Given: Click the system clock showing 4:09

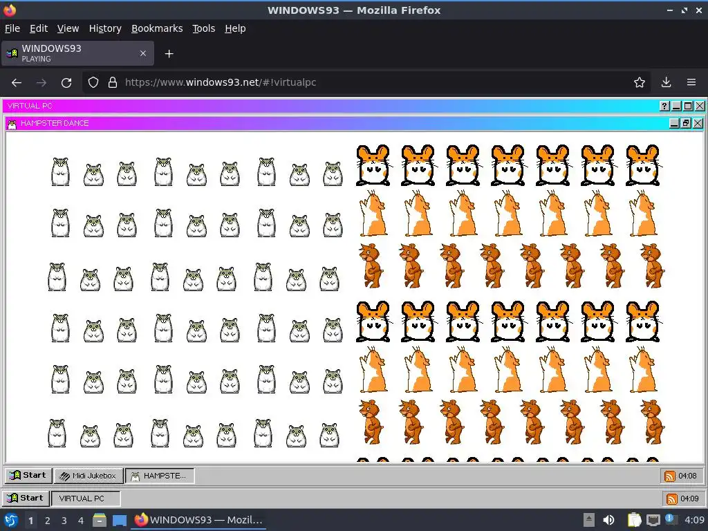Looking at the screenshot, I should (x=694, y=520).
